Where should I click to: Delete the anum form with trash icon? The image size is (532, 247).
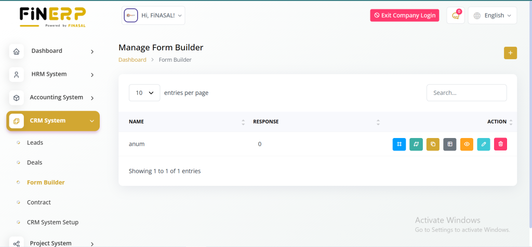500,144
